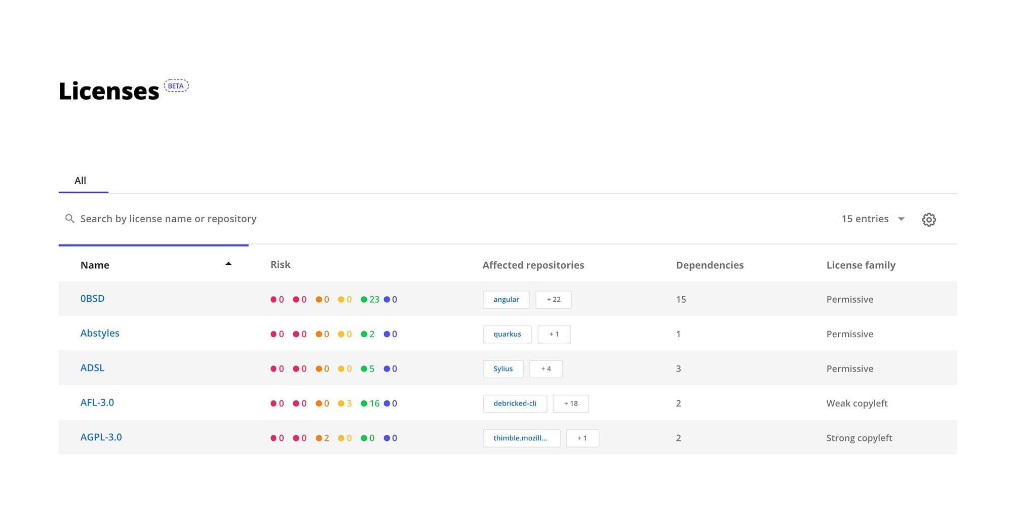1013x532 pixels.
Task: Click the green risk count 23 for 0BSD
Action: point(370,300)
